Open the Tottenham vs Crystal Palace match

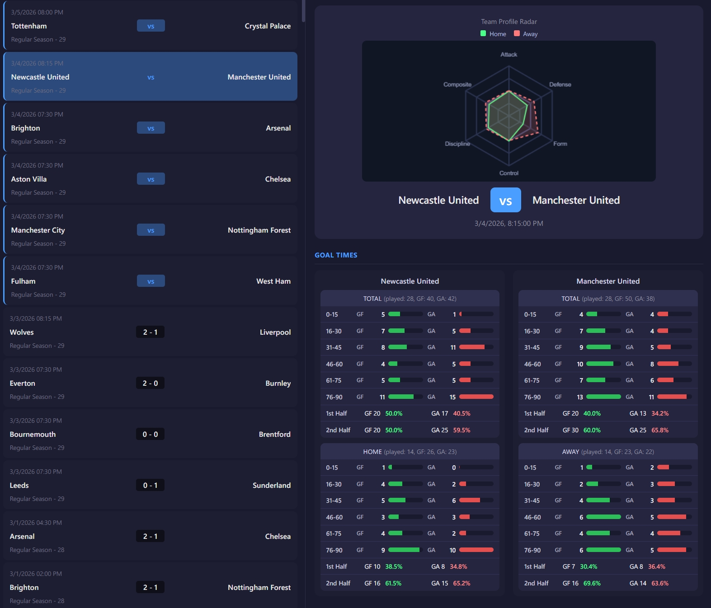tap(151, 25)
